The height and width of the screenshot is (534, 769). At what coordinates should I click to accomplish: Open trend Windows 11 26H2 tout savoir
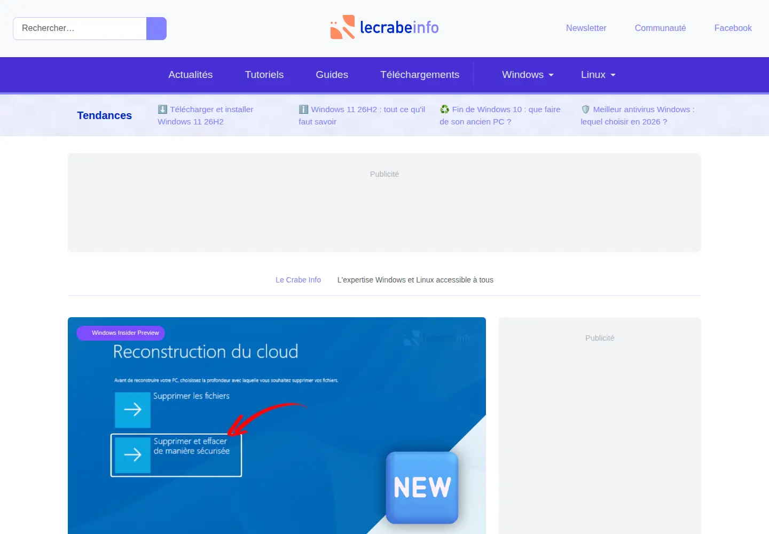[362, 115]
